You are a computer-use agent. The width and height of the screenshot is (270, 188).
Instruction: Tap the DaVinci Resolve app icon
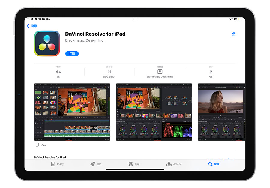tap(47, 43)
